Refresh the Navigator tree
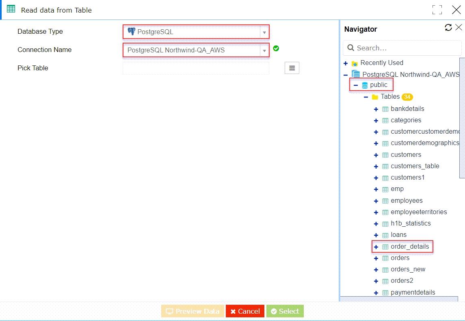This screenshot has width=465, height=321. coord(448,27)
